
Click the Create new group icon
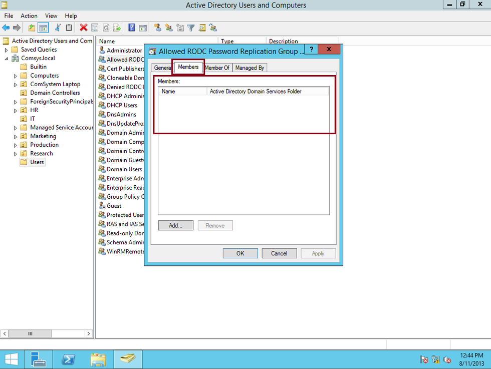click(169, 28)
